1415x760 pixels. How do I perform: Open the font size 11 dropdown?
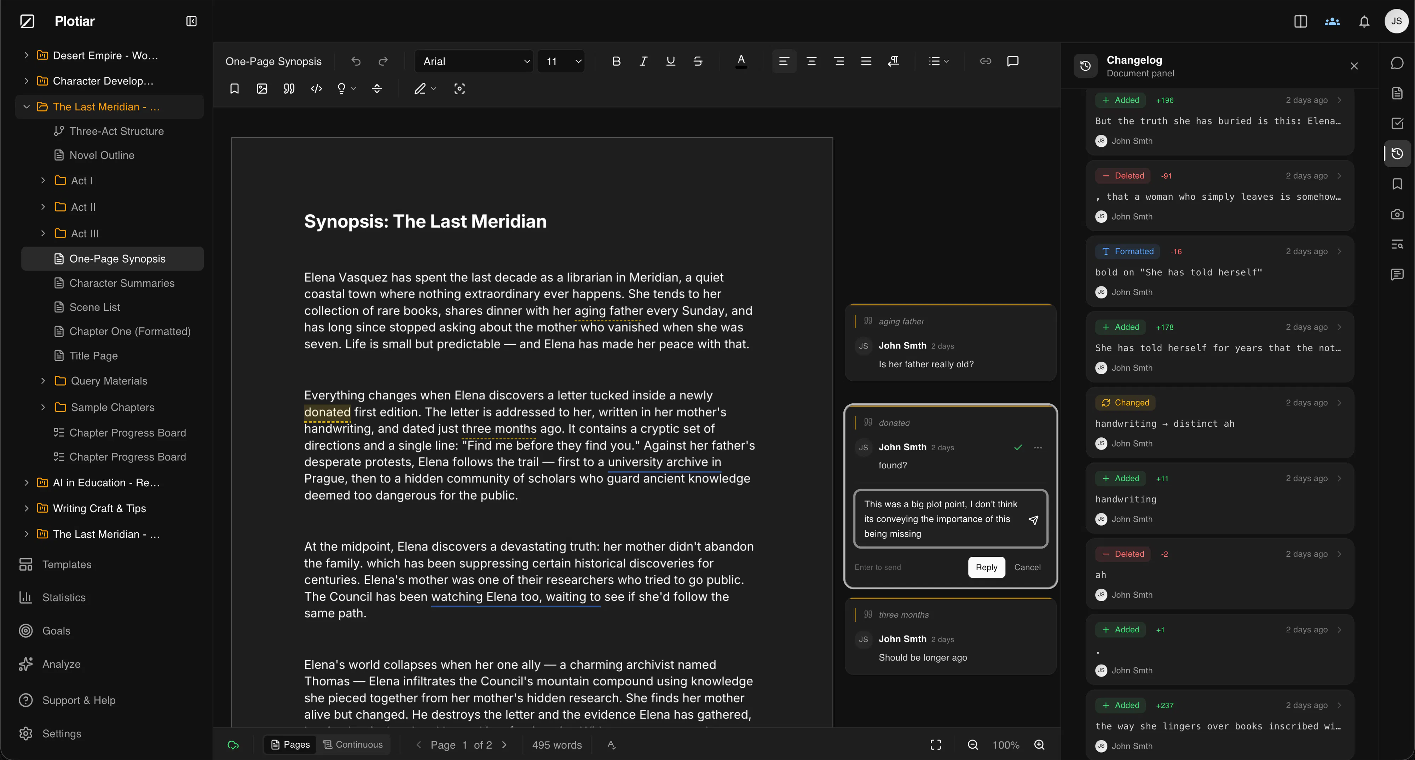[x=561, y=62]
